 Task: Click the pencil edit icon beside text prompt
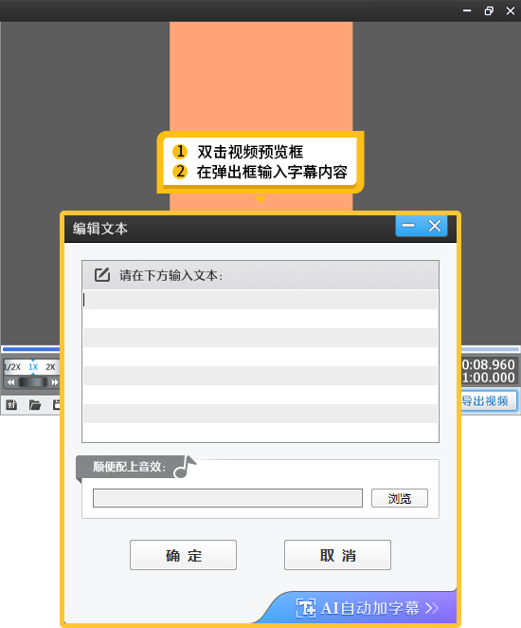tap(102, 275)
